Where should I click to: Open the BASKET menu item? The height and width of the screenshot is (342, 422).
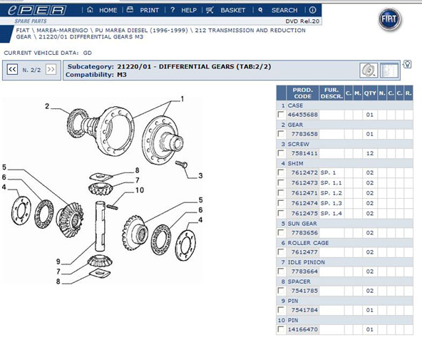coord(233,10)
